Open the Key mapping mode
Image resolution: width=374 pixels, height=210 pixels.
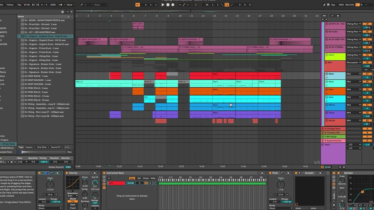[333, 5]
